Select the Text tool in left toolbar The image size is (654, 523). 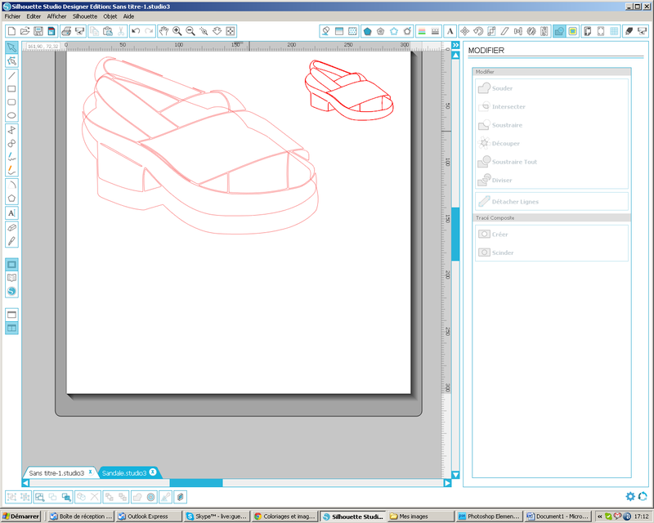coord(11,213)
